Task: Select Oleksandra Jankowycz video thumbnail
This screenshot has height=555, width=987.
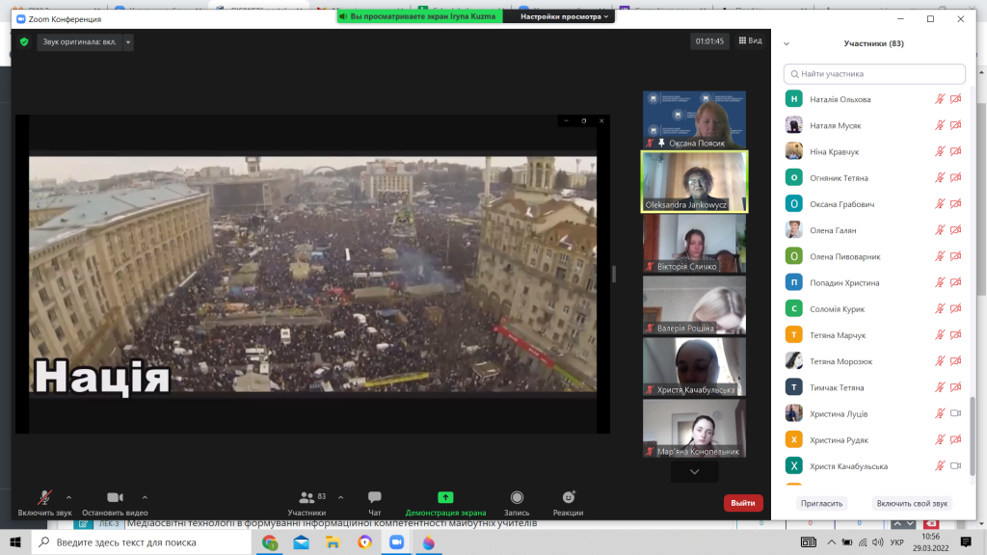Action: click(694, 181)
